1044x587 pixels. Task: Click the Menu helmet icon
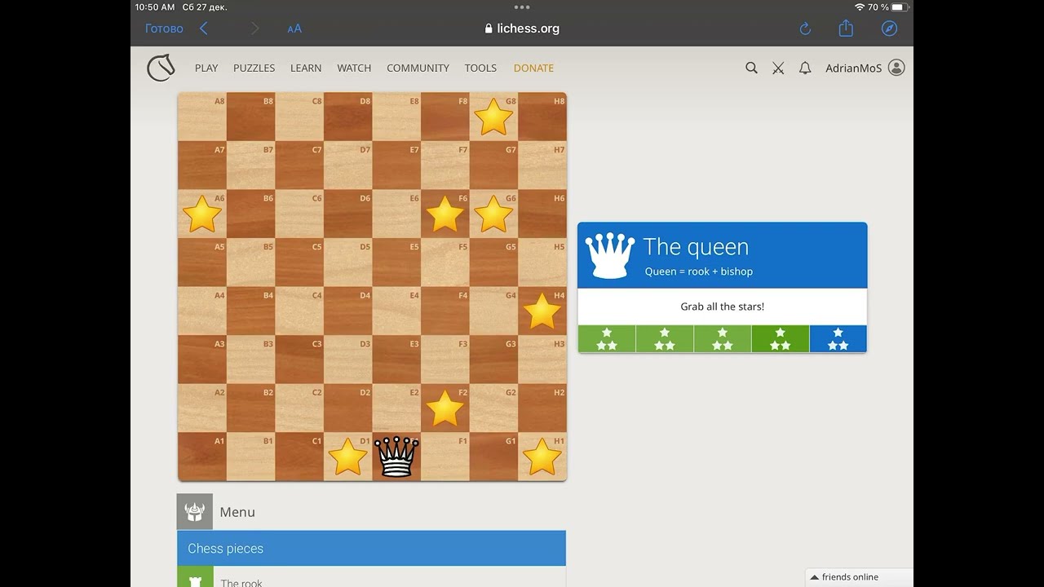coord(195,511)
